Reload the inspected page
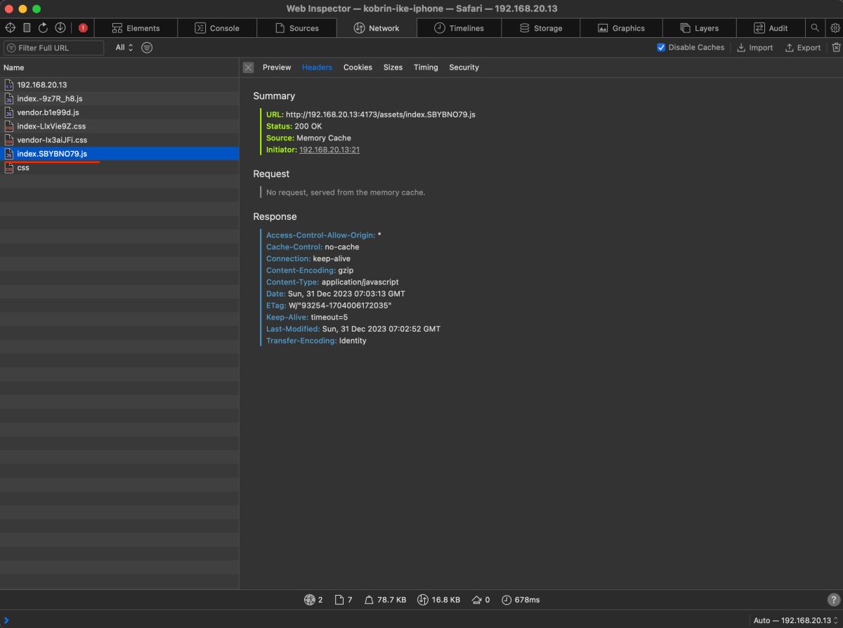Viewport: 843px width, 628px height. 44,28
